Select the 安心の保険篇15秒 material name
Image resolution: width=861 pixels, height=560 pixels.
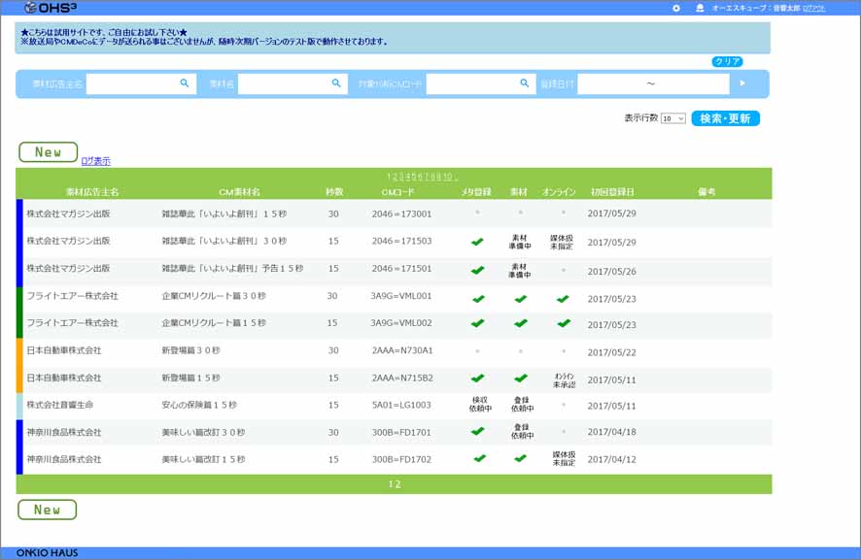tap(199, 405)
